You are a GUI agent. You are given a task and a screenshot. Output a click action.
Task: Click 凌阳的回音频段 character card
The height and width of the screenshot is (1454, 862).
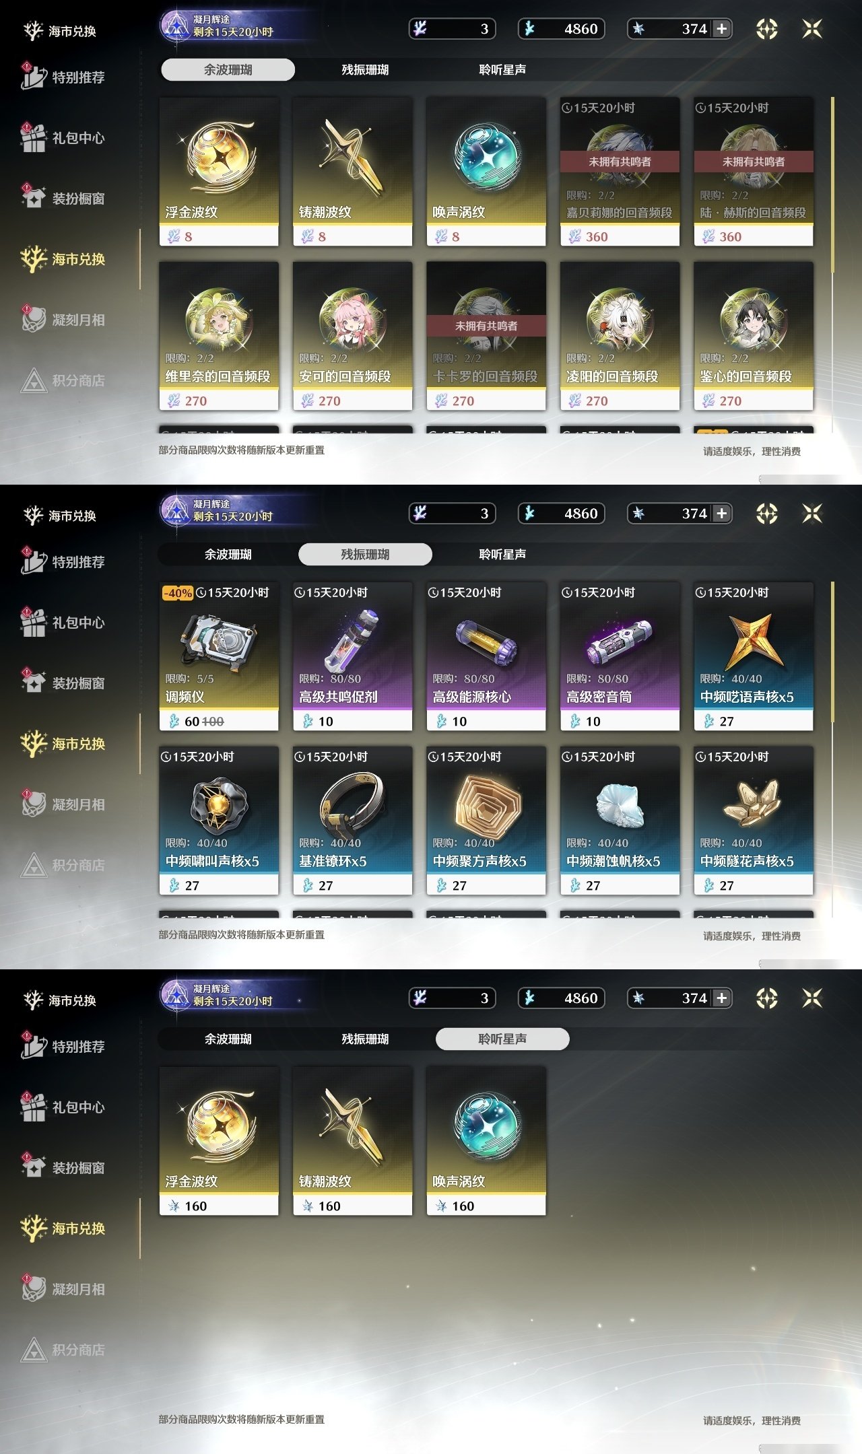point(620,336)
